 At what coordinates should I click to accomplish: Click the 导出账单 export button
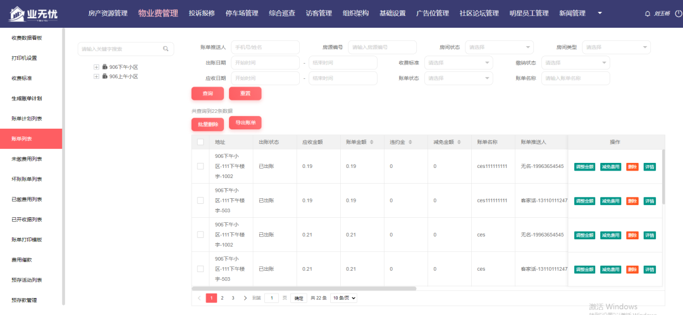[245, 122]
